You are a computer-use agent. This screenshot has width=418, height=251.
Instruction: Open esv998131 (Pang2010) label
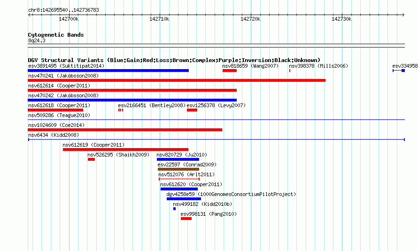[x=209, y=214]
